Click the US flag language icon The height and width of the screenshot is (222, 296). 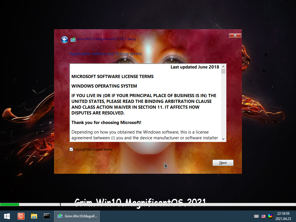click(x=263, y=216)
